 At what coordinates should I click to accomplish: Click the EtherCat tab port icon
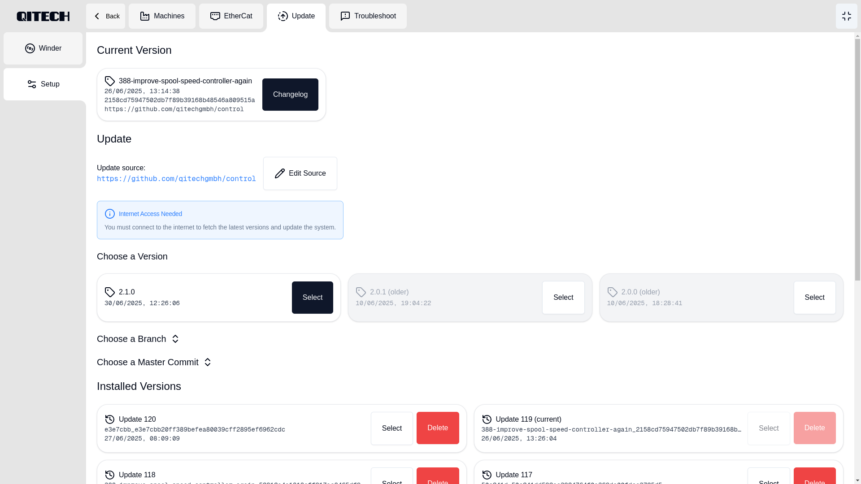pyautogui.click(x=215, y=16)
